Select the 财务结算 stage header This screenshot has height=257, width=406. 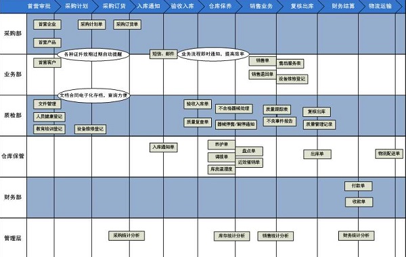[x=343, y=6]
